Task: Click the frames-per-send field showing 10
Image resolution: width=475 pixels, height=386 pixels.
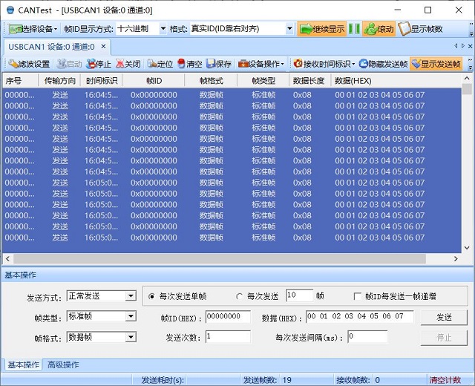Action: 299,295
